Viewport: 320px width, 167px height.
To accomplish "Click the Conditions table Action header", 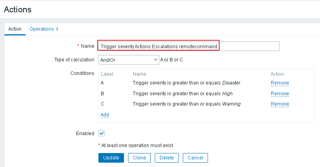I will coord(277,74).
